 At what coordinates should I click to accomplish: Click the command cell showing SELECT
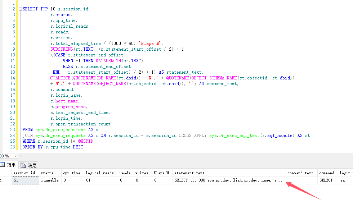tap(327, 180)
